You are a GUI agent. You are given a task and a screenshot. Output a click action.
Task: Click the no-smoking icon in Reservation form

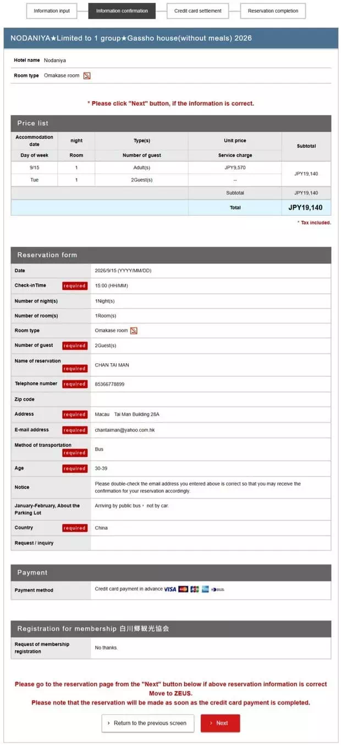point(134,331)
